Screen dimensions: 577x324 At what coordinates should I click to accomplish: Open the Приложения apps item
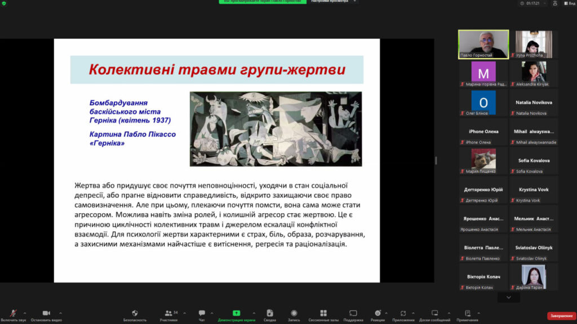[403, 314]
